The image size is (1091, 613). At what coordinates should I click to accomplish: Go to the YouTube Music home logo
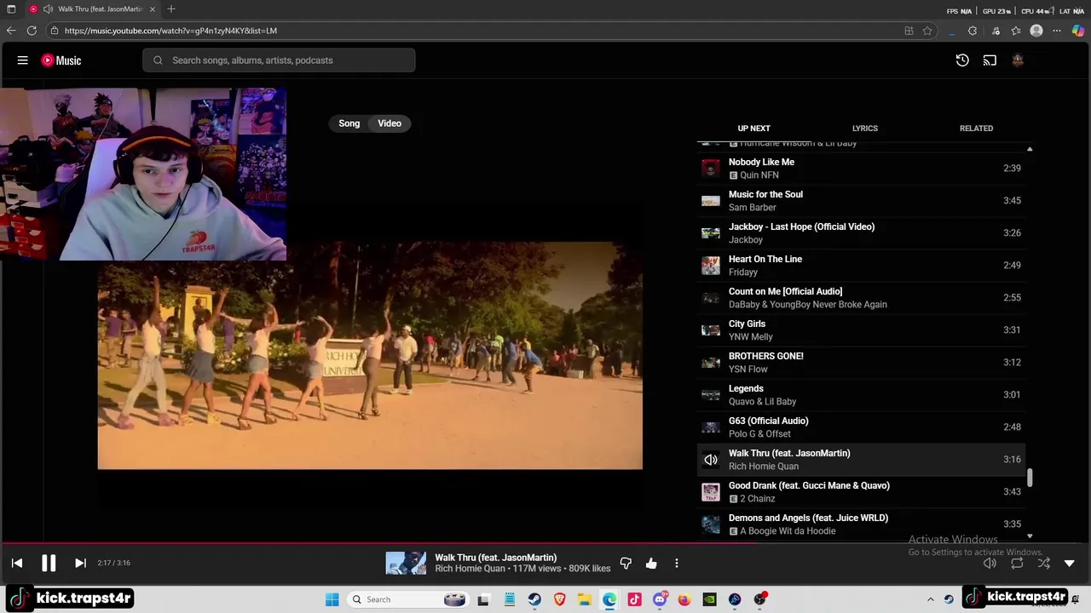tap(61, 60)
